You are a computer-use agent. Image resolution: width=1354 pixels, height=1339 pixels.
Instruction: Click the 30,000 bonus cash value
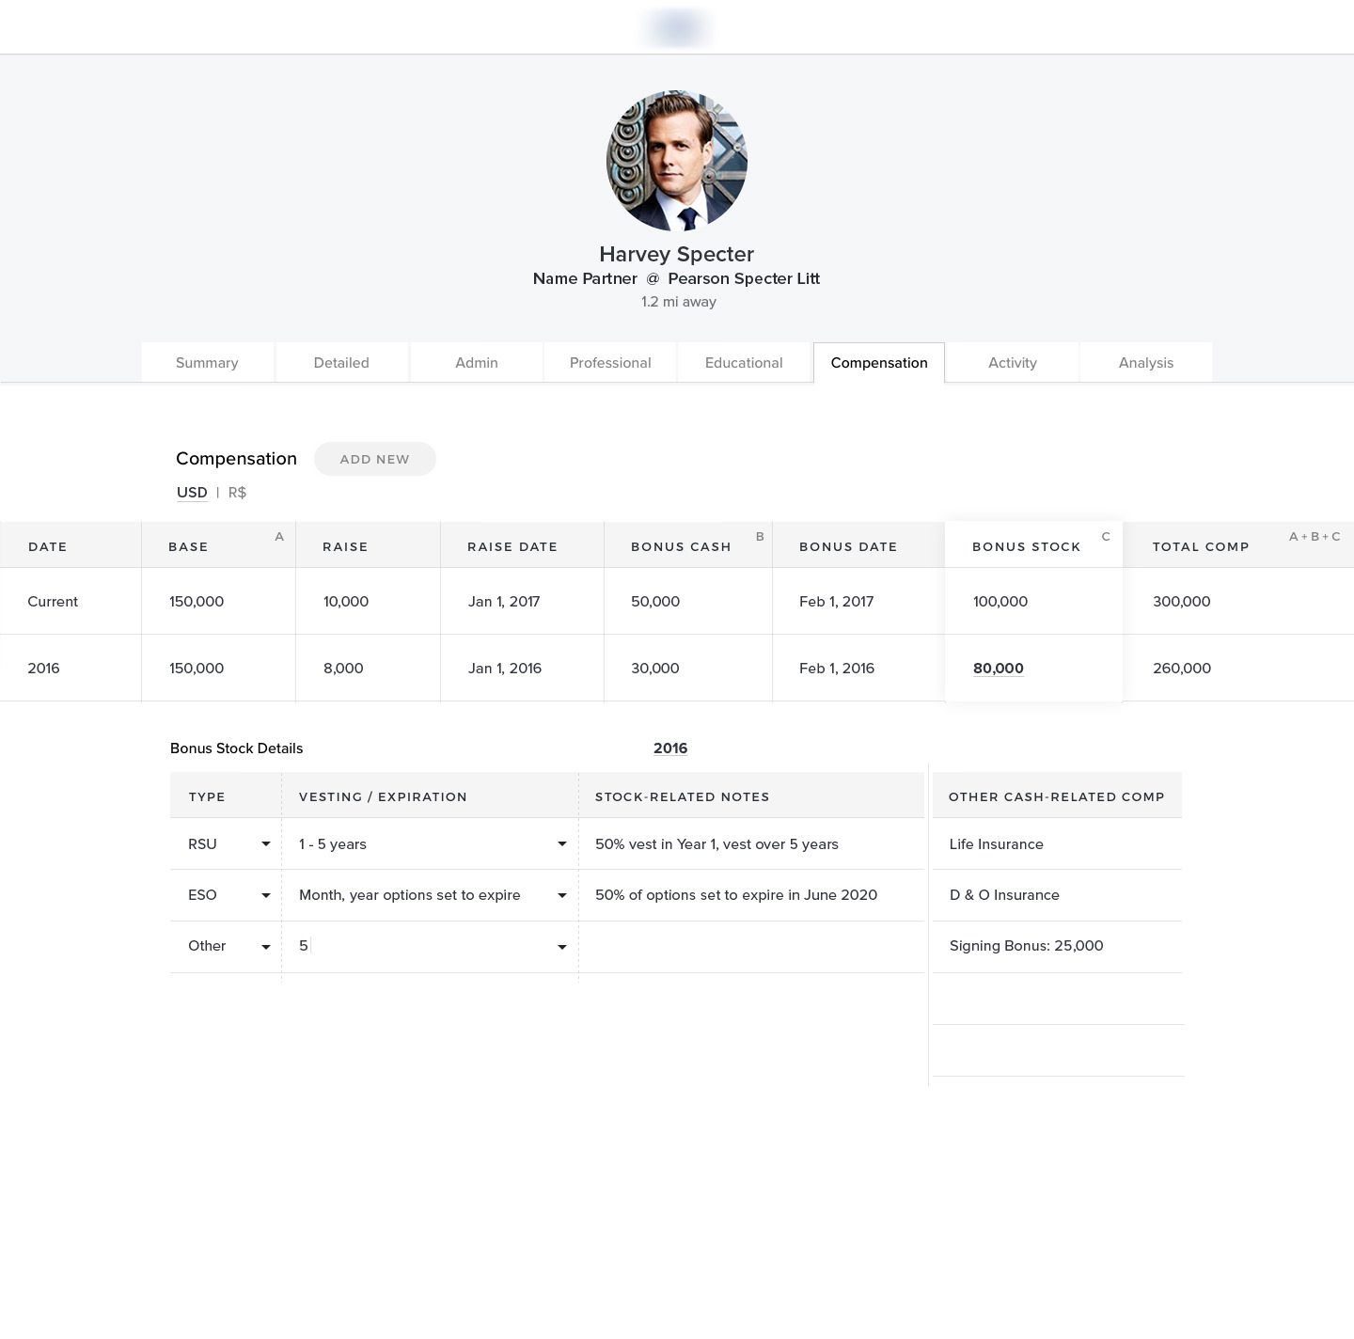pyautogui.click(x=655, y=669)
